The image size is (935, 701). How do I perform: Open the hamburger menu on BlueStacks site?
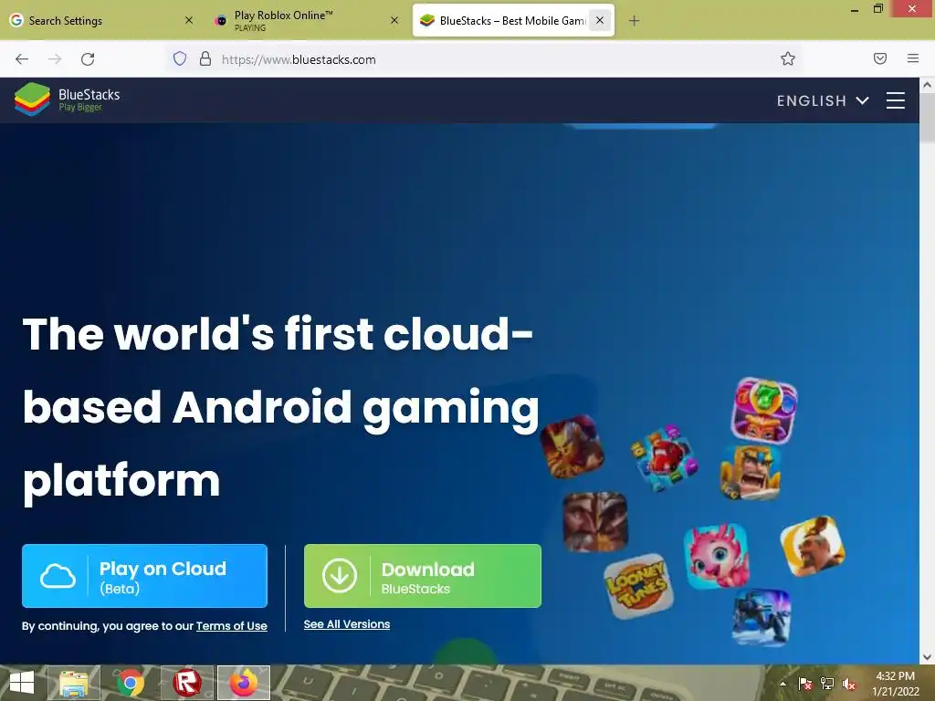895,100
